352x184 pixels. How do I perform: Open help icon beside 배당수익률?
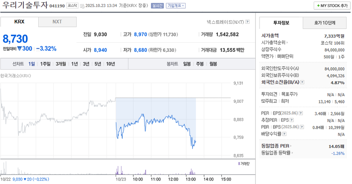click(284, 134)
